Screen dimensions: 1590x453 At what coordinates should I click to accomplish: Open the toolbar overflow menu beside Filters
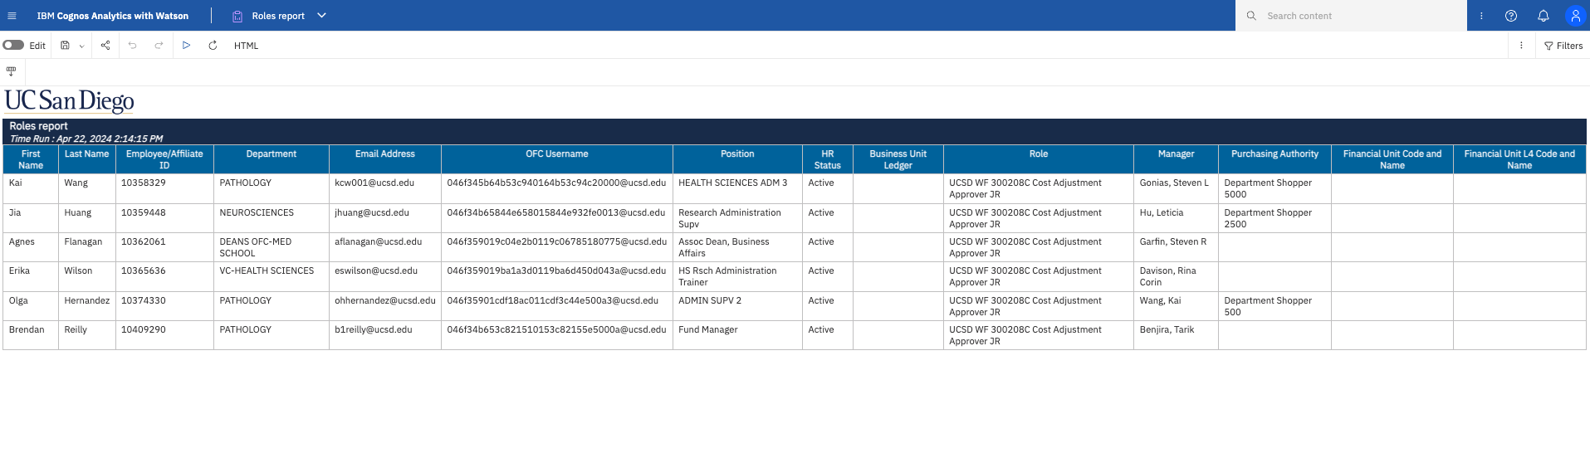[1521, 46]
